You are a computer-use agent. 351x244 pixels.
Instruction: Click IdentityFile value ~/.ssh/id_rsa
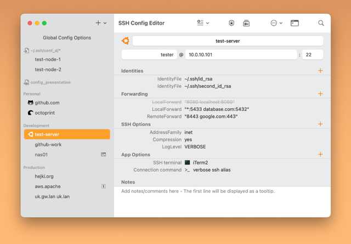coord(199,79)
